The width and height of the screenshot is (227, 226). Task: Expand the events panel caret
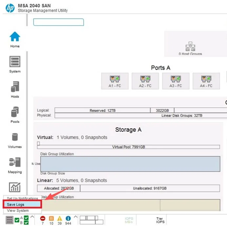pos(75,217)
